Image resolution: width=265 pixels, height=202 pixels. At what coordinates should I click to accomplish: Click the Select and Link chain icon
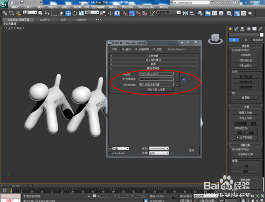coord(5,13)
